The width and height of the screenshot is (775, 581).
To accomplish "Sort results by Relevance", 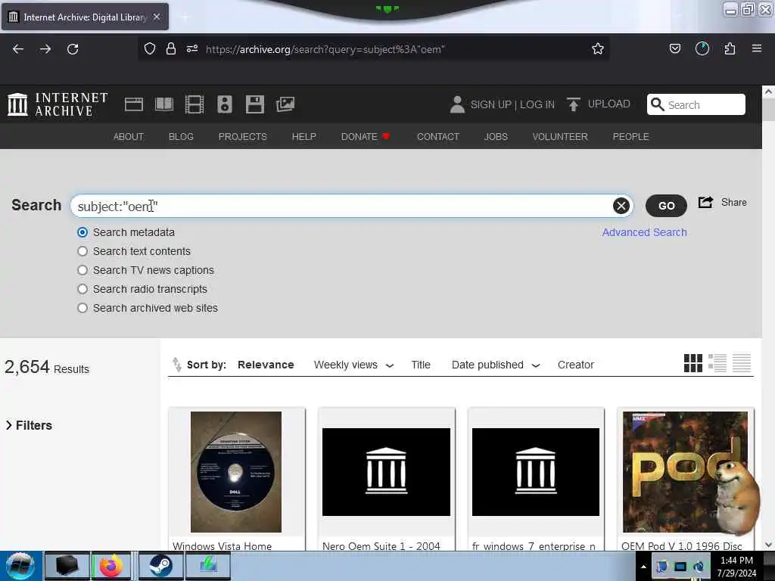I will 266,365.
